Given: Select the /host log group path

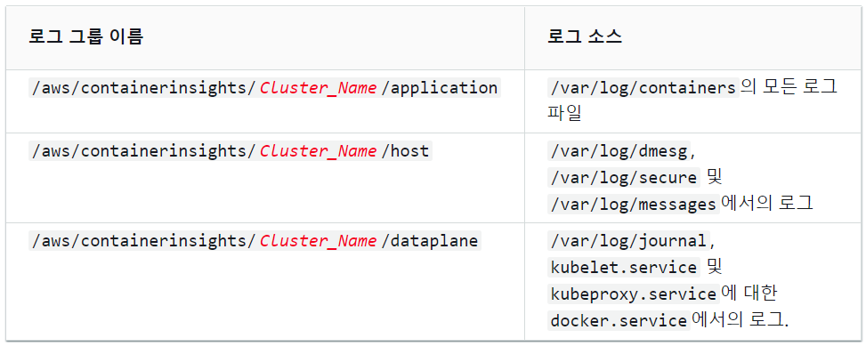Looking at the screenshot, I should [x=231, y=150].
